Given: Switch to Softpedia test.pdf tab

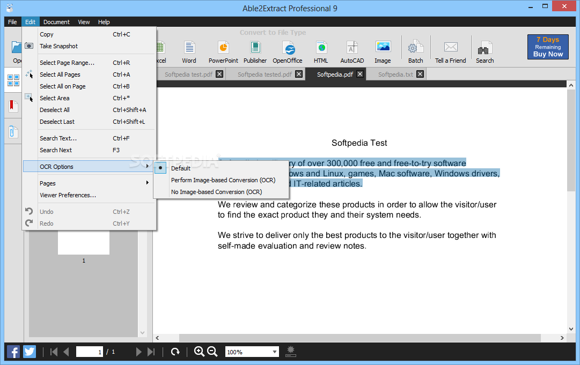Looking at the screenshot, I should coord(188,75).
